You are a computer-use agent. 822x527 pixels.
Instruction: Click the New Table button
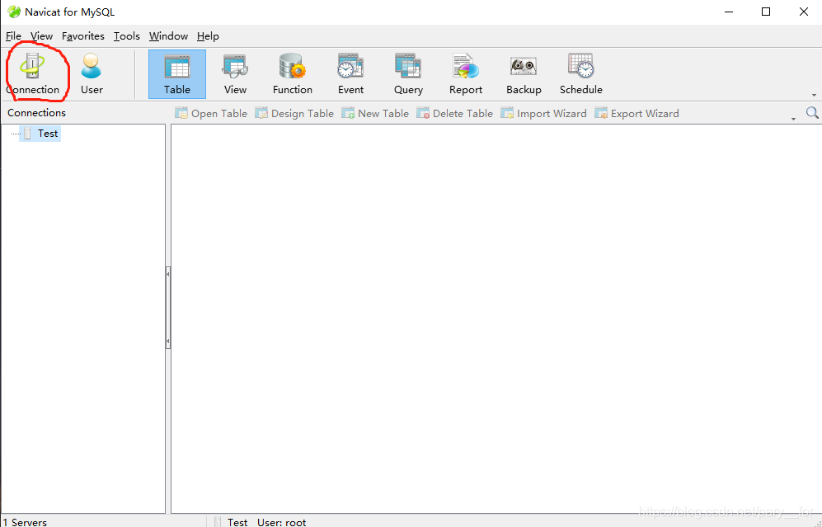pos(375,114)
